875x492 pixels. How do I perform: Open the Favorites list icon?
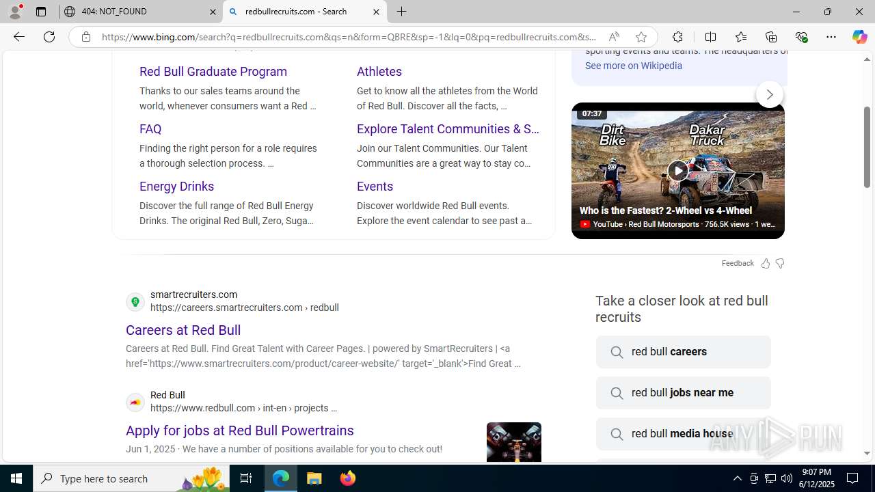pyautogui.click(x=741, y=37)
